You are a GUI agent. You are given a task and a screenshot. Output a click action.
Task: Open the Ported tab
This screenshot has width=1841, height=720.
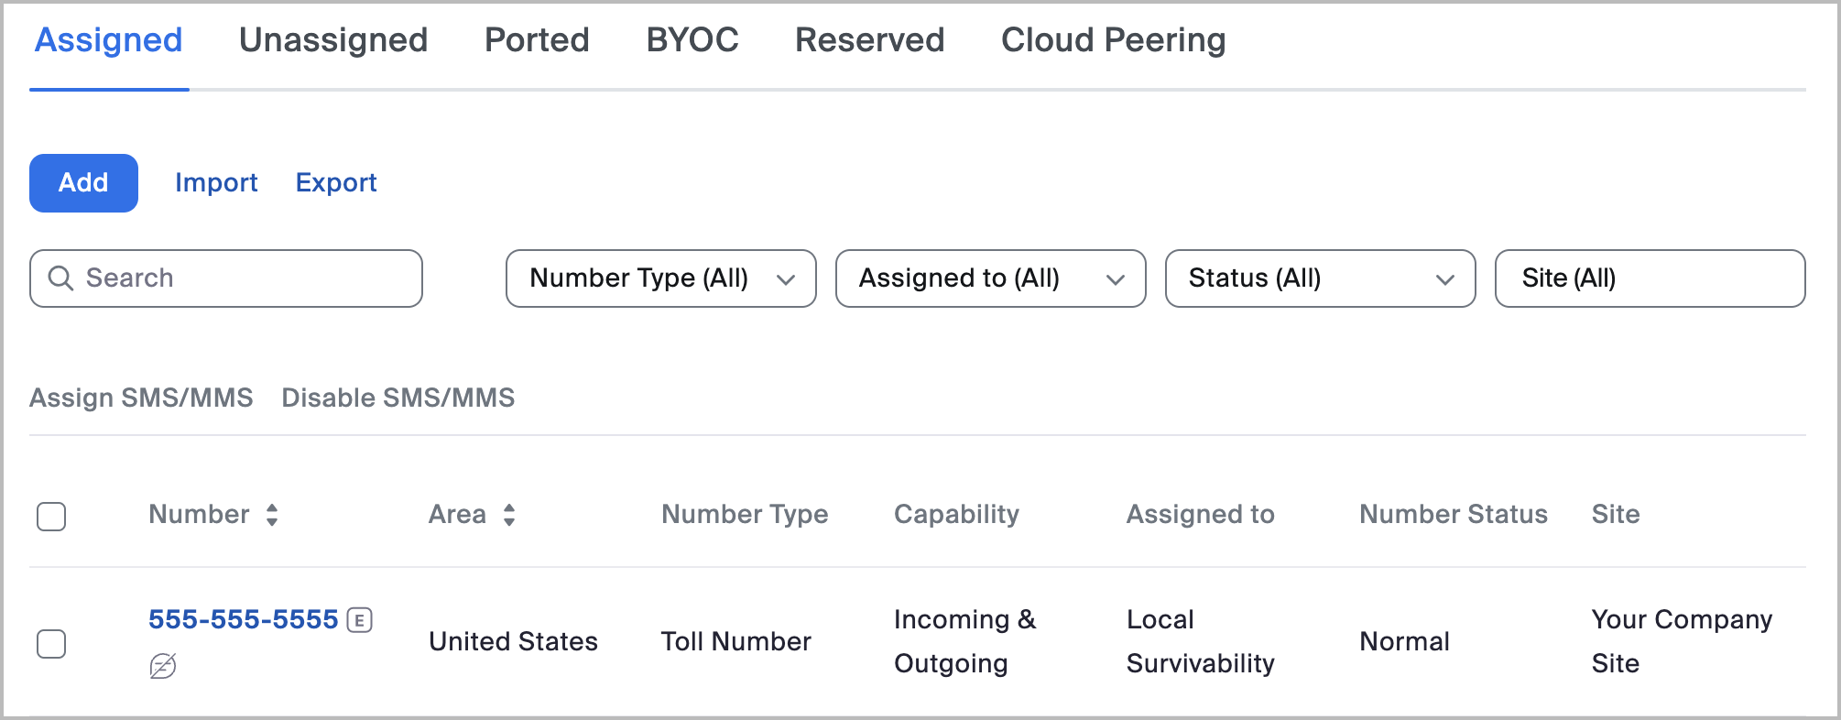coord(537,40)
